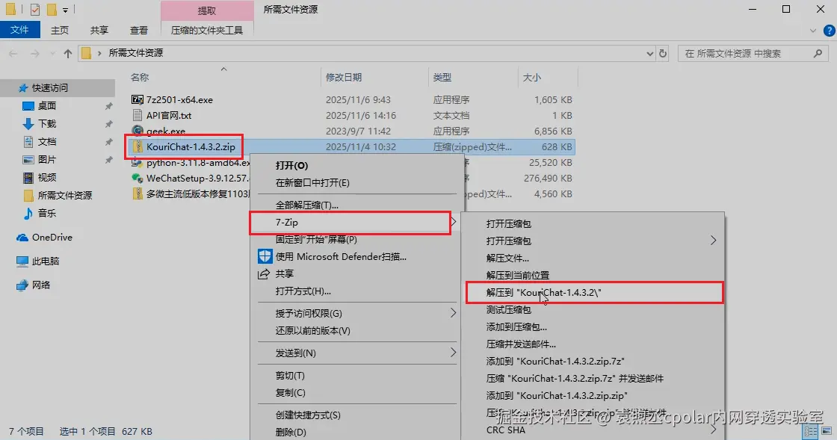Select the geek.exe file

point(165,131)
